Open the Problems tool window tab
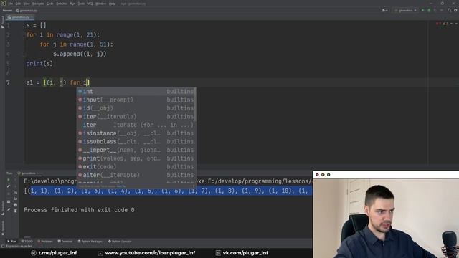The height and width of the screenshot is (258, 459). pyautogui.click(x=45, y=242)
